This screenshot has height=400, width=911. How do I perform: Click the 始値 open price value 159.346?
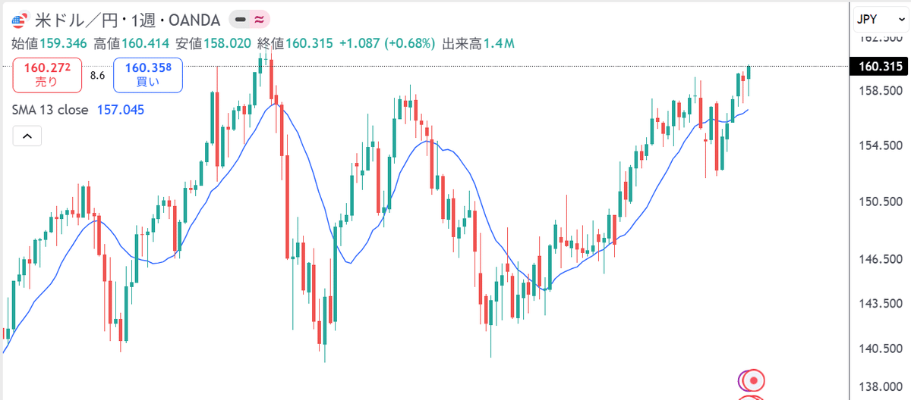pos(63,43)
